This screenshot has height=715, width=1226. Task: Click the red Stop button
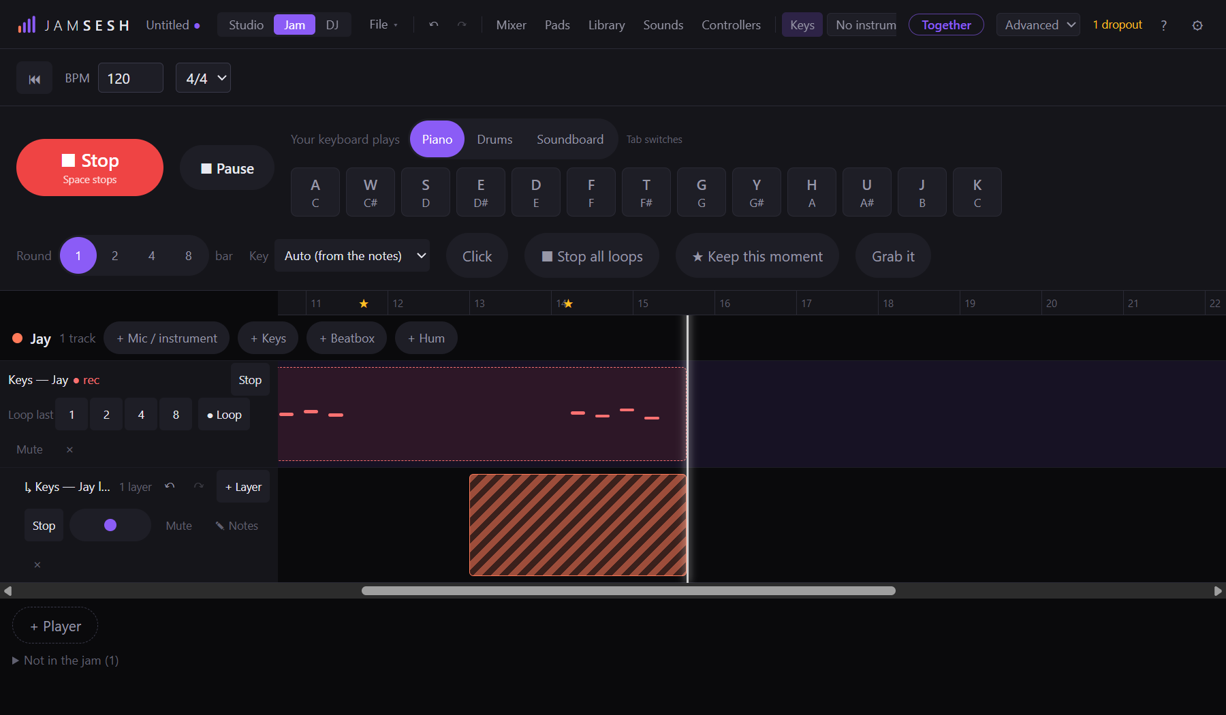pos(90,168)
